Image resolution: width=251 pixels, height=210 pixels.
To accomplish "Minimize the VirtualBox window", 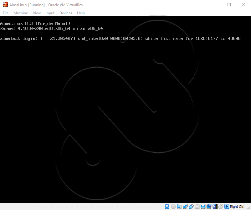I will coord(215,5).
